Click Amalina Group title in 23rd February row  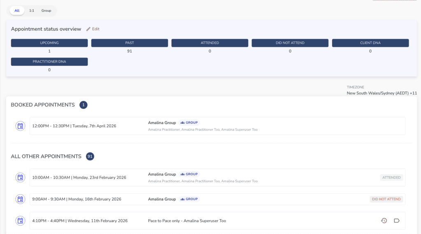coord(162,174)
